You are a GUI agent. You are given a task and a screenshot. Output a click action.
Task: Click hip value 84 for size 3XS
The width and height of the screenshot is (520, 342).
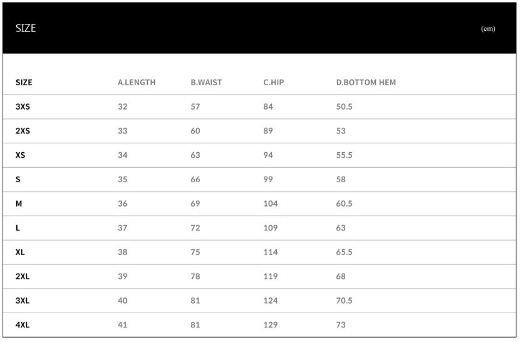pyautogui.click(x=268, y=106)
